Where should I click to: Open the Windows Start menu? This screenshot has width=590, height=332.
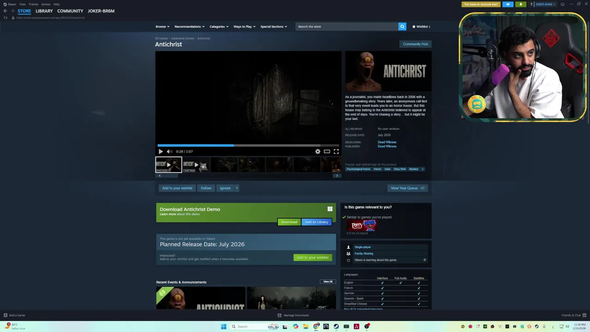click(224, 326)
